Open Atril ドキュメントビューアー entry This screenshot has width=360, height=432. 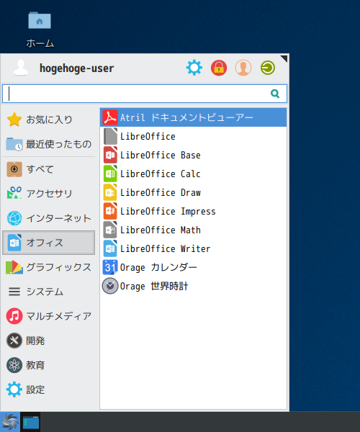tap(194, 117)
